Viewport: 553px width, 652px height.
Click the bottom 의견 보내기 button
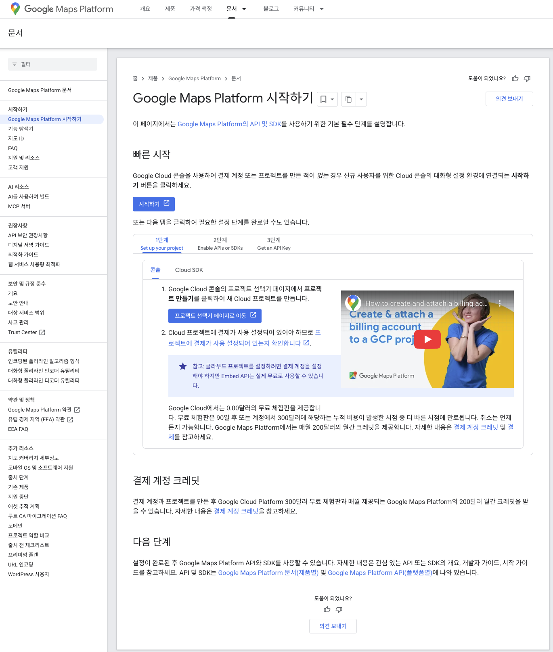point(333,626)
